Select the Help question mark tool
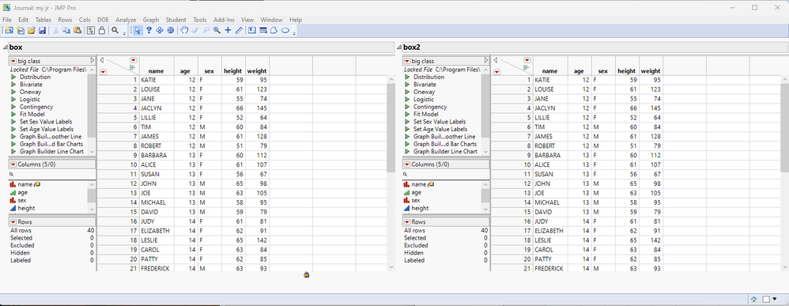Viewport: 789px width, 306px height. point(149,31)
